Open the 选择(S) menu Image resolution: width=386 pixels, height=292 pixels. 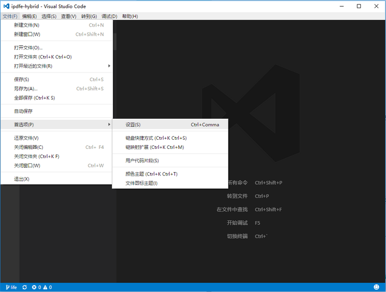click(49, 16)
